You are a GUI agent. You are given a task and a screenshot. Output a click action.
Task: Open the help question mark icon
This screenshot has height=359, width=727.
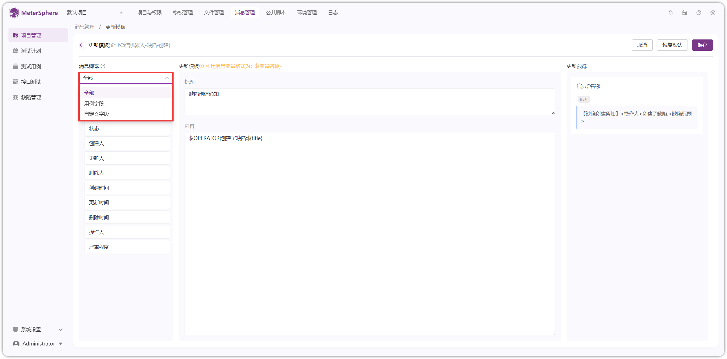[699, 13]
